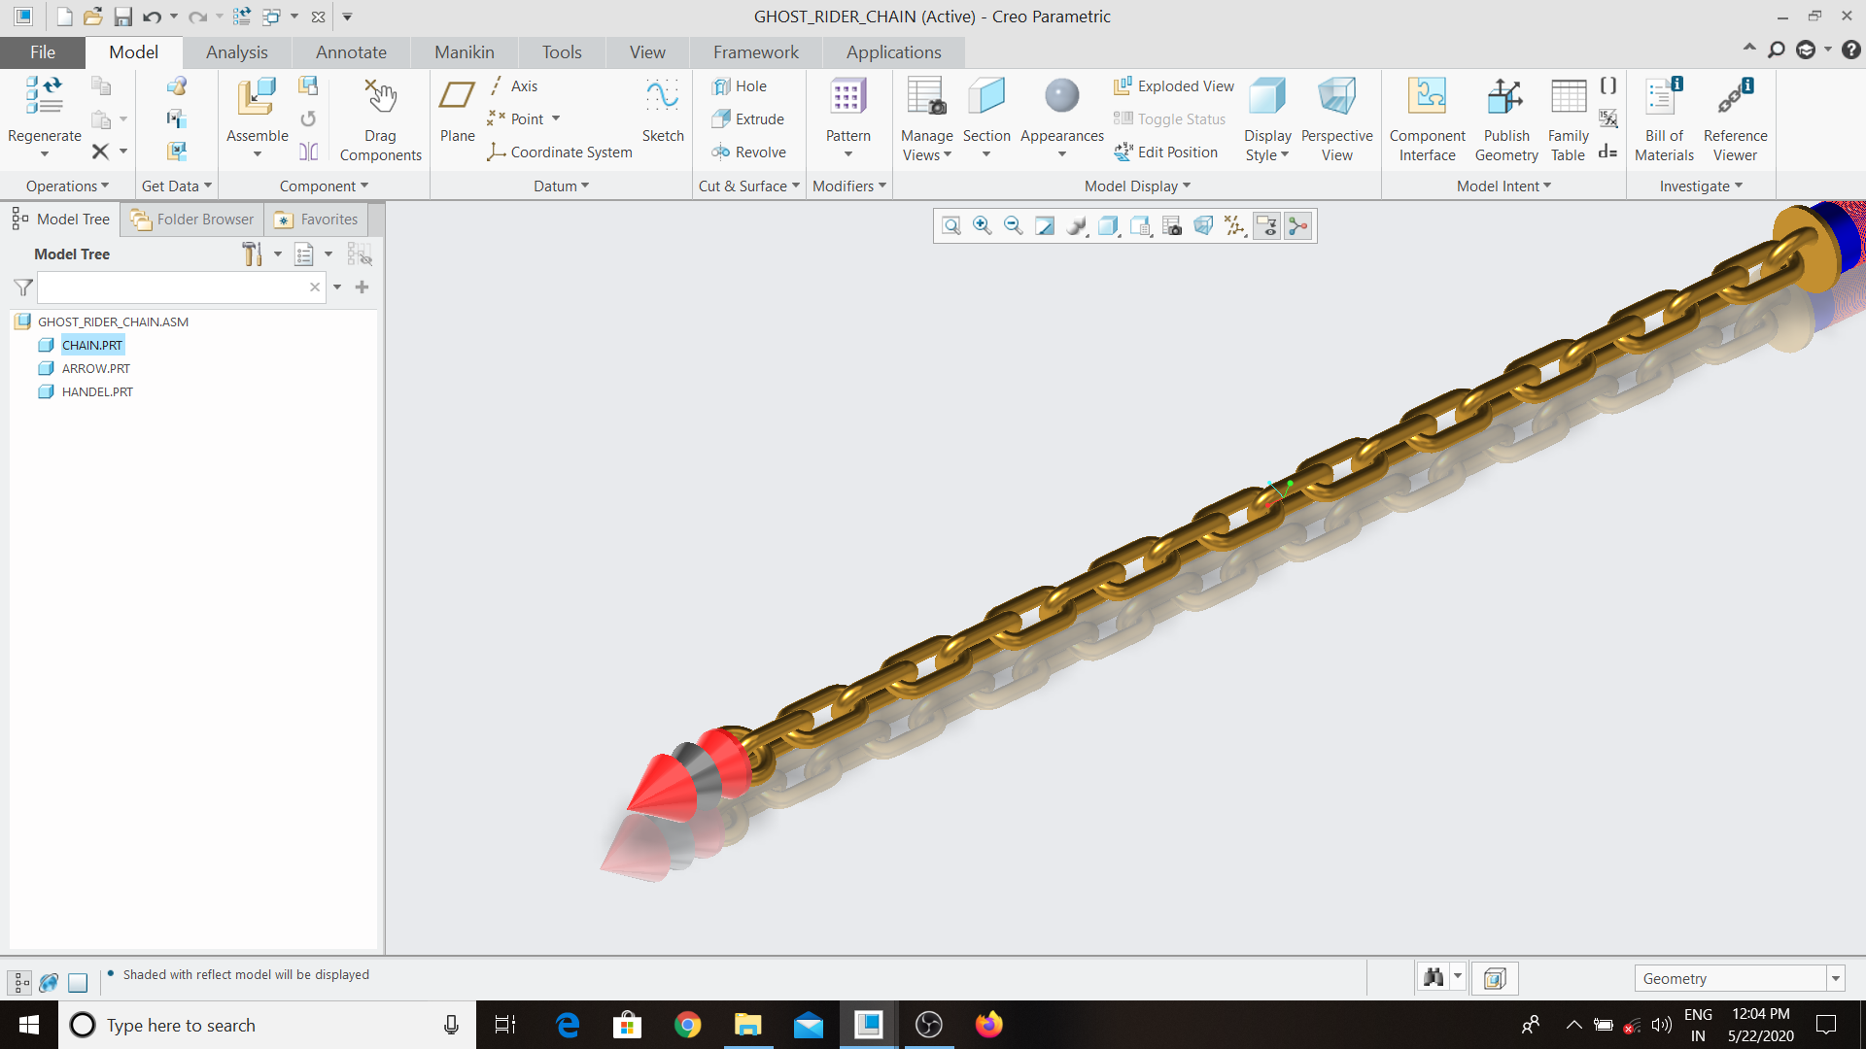The width and height of the screenshot is (1866, 1049).
Task: Select ARROW.PRT in the model tree
Action: click(x=95, y=368)
